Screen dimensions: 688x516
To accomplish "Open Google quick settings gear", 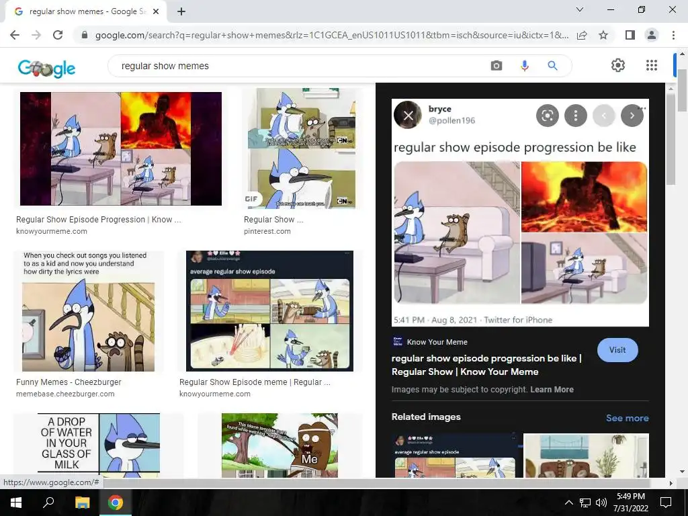I will (618, 65).
